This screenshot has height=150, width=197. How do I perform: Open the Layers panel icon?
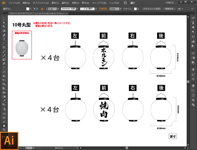point(193,86)
